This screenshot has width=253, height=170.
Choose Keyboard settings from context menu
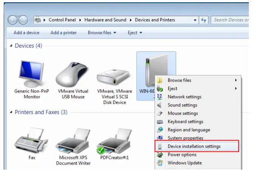pos(198,122)
